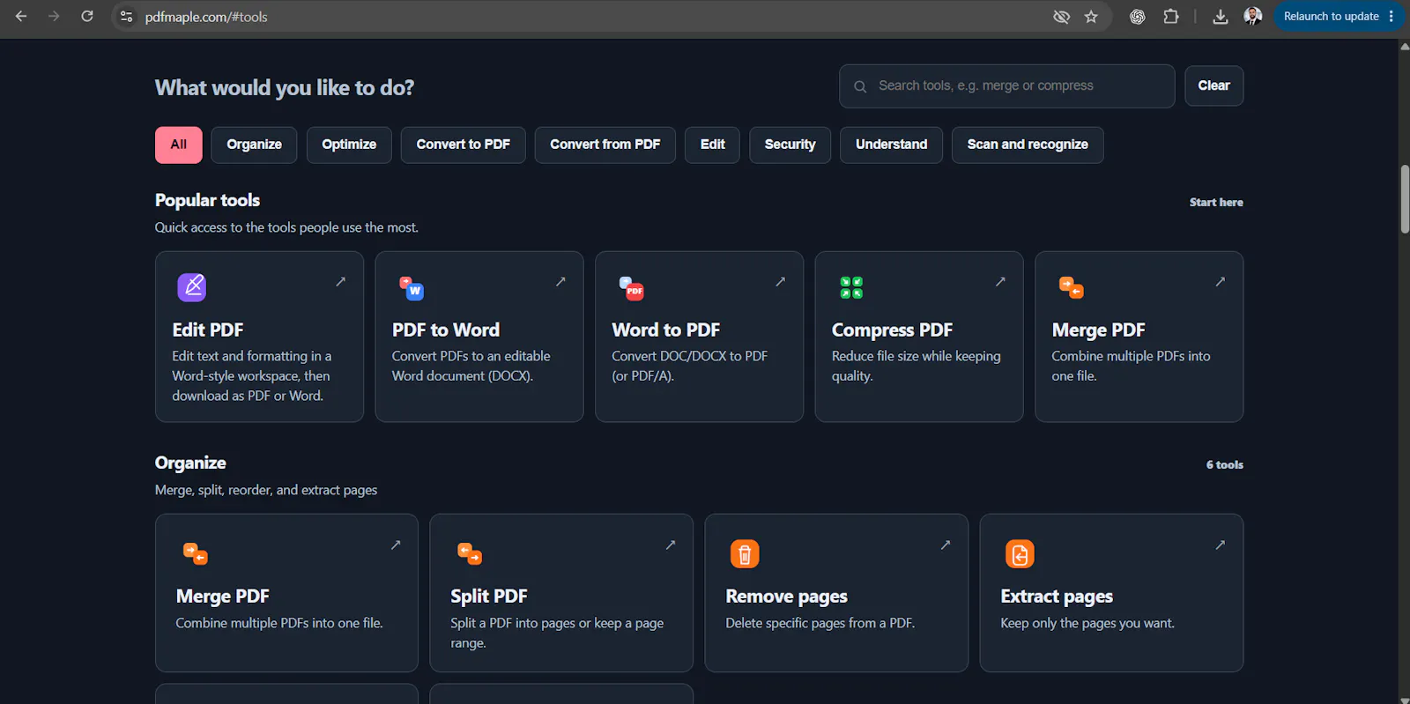
Task: Open arrow on Word to PDF card
Action: (780, 282)
